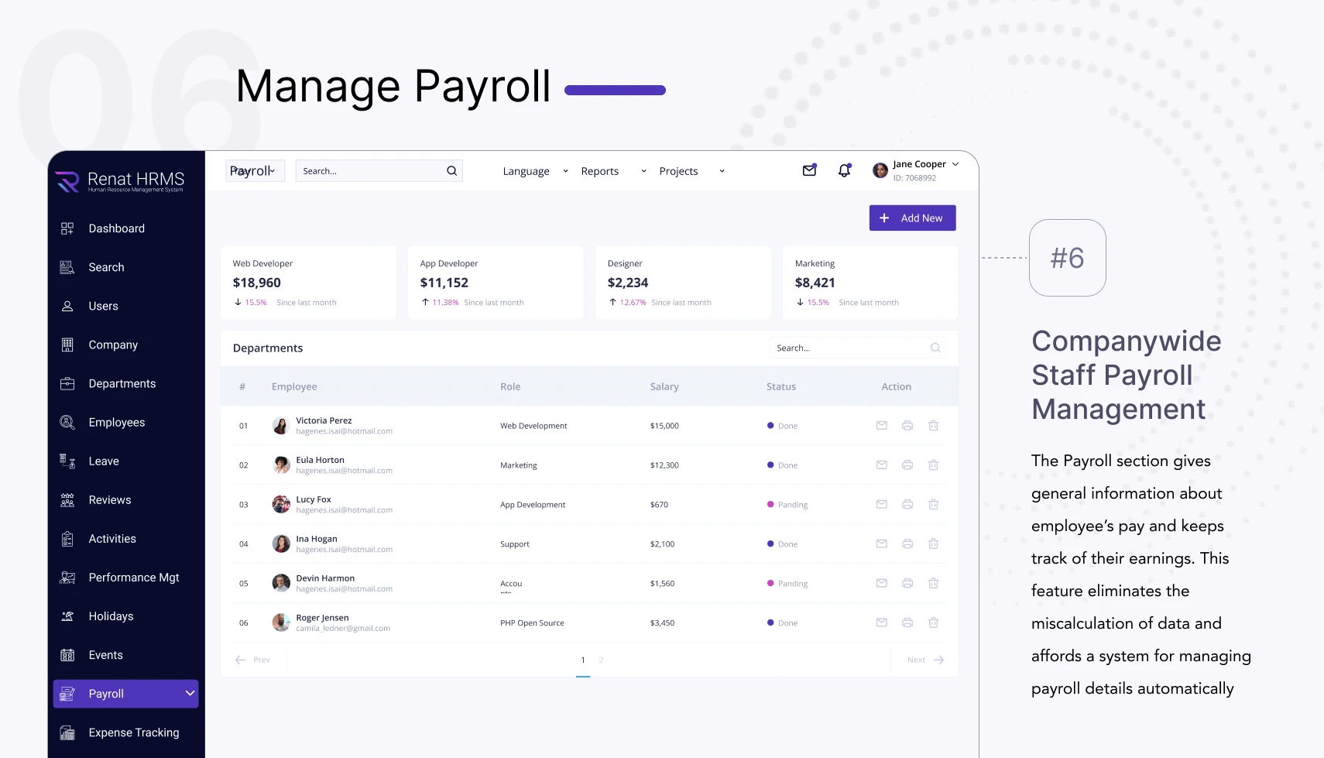Delete Eula Horton payroll row
This screenshot has height=758, width=1324.
click(934, 465)
